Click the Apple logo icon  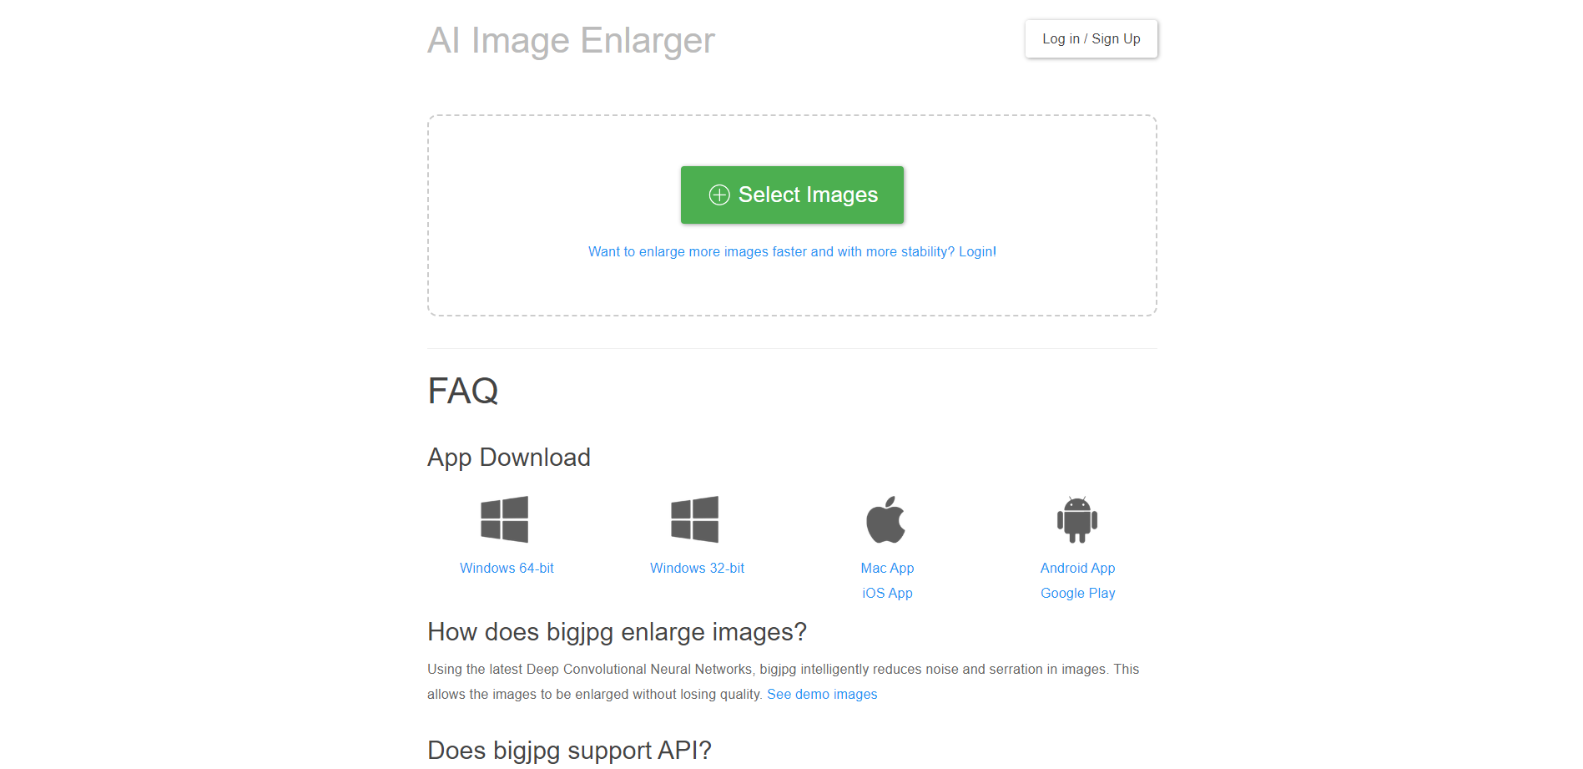point(885,519)
